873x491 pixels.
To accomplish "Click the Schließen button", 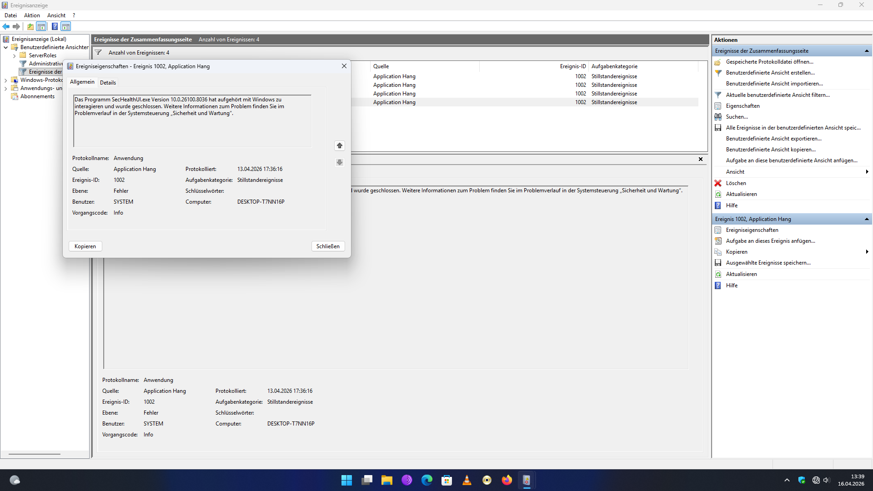I will coord(328,246).
